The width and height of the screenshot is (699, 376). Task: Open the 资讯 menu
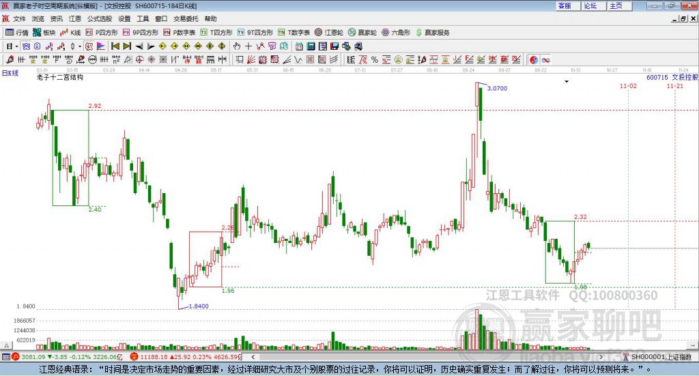click(x=56, y=18)
